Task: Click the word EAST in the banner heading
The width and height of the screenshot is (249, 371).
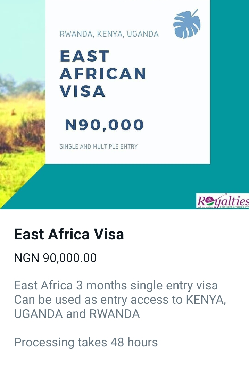Action: tap(84, 56)
